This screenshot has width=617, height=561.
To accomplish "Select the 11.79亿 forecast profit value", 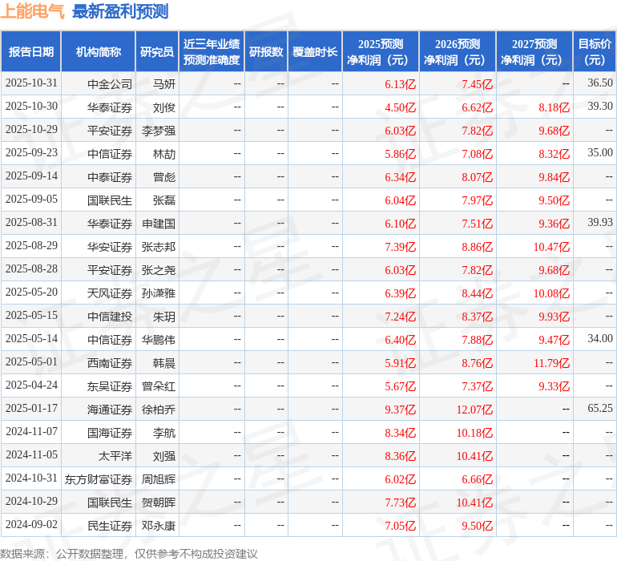I will [551, 363].
